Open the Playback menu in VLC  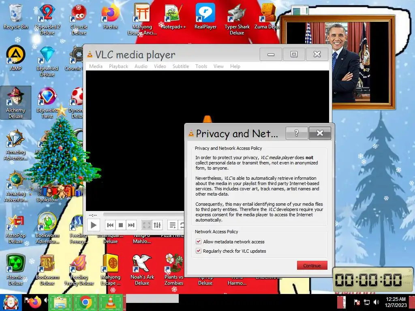tap(119, 66)
